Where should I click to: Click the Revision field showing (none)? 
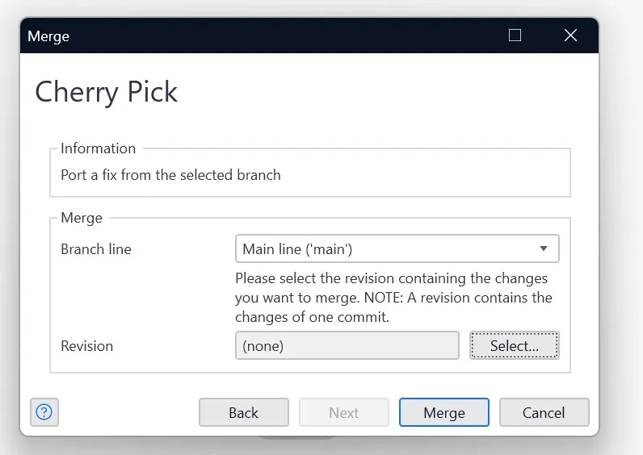point(347,346)
